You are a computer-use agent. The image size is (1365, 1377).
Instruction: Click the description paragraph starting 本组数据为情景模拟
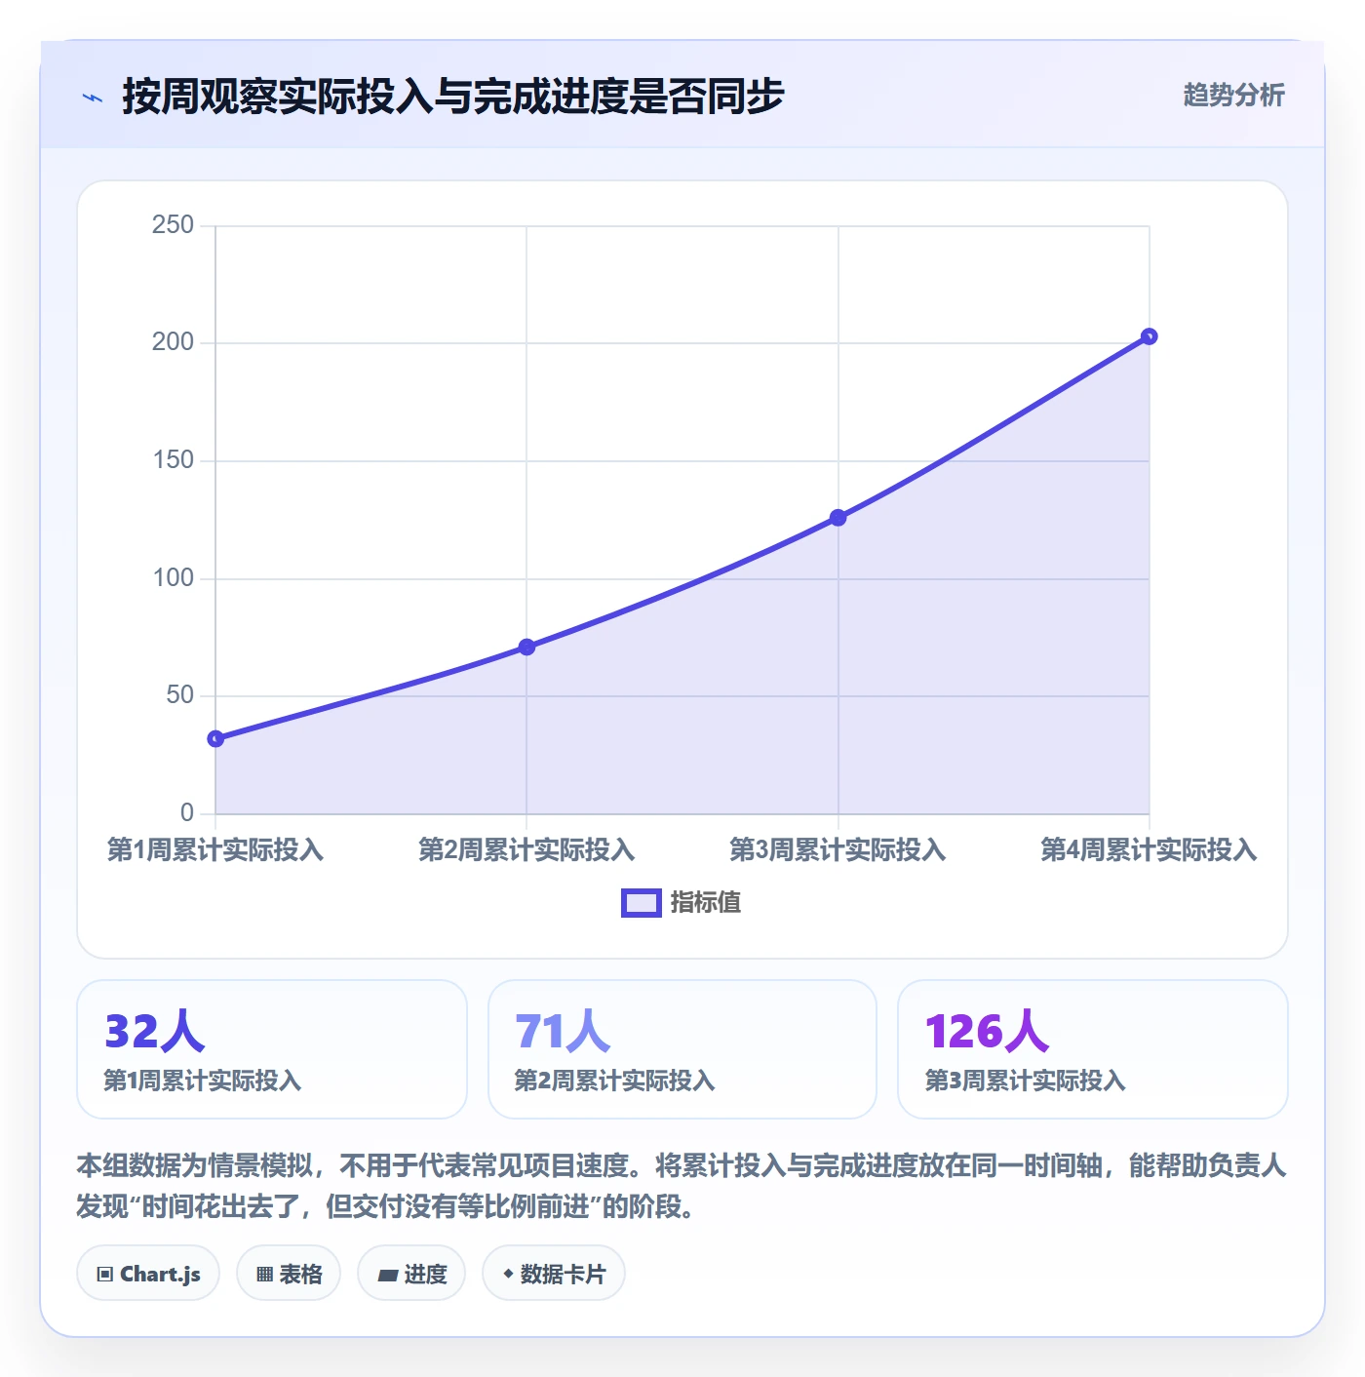tap(682, 1186)
